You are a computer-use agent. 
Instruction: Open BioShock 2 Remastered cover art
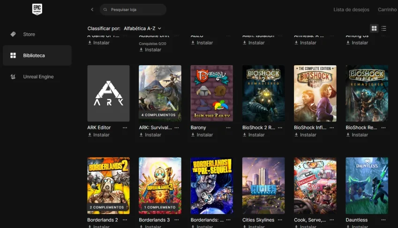click(x=263, y=93)
